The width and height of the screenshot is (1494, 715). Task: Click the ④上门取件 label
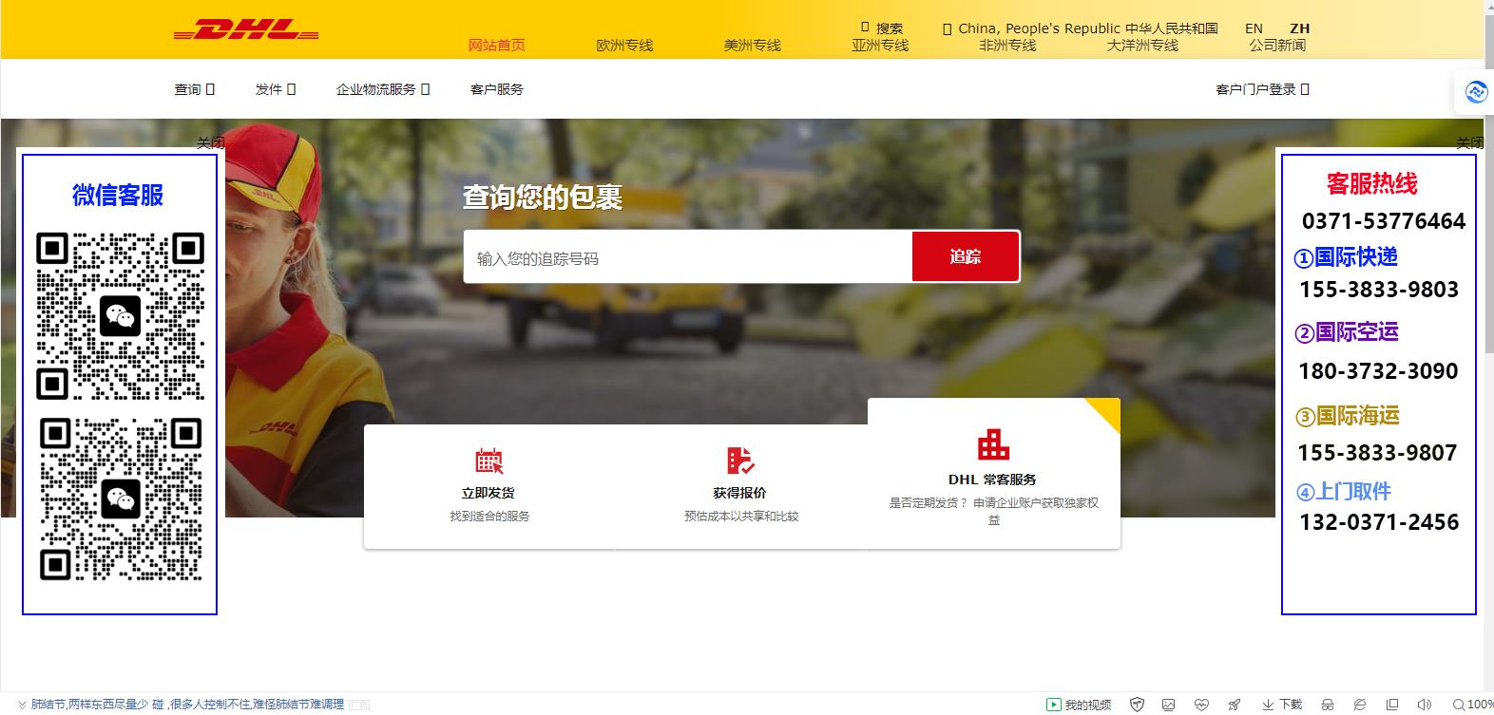[x=1344, y=492]
